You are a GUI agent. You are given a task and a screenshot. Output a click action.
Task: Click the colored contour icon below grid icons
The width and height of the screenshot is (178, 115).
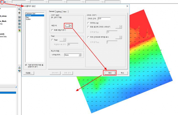coord(20,30)
